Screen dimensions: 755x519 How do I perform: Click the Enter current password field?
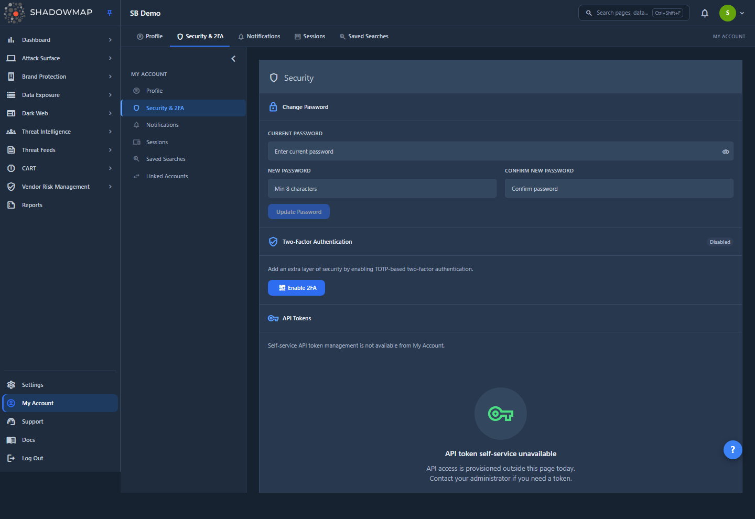[x=500, y=152]
